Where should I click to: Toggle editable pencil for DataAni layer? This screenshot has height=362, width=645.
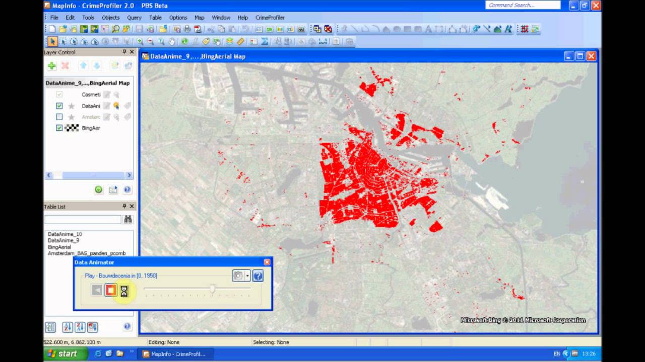(107, 106)
